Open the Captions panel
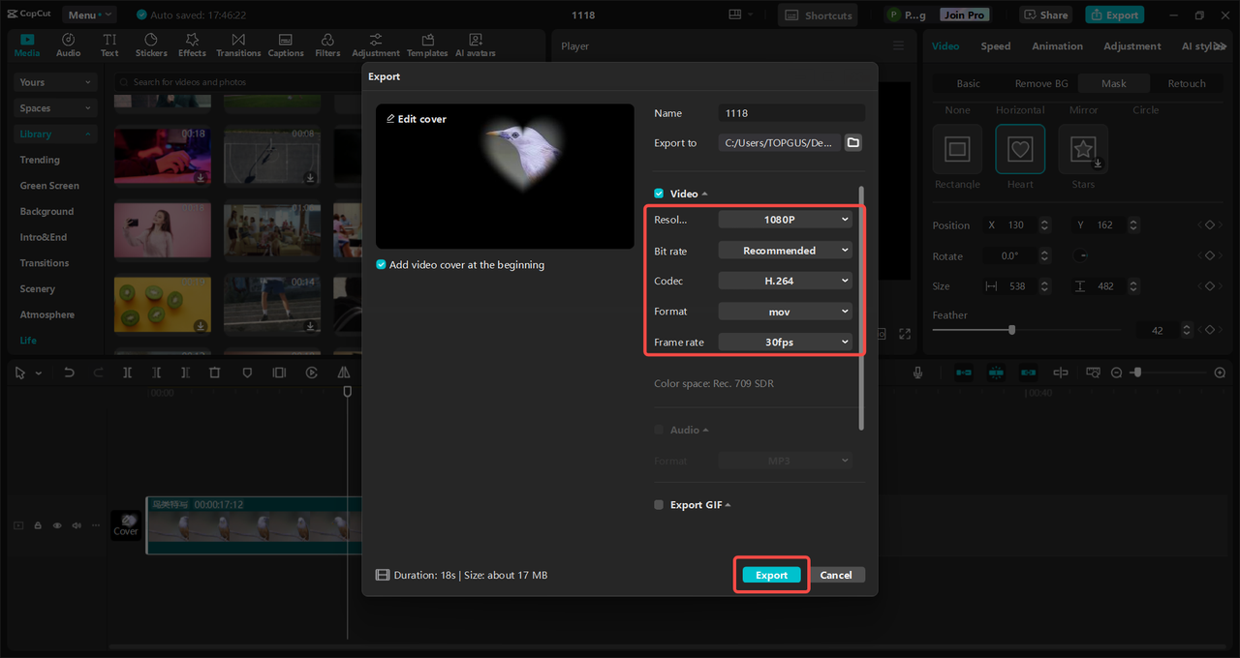 tap(286, 45)
